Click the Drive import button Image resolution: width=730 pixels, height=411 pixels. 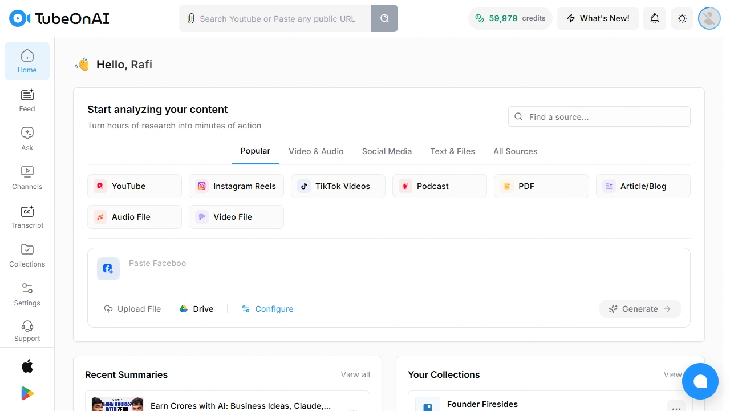(x=196, y=309)
